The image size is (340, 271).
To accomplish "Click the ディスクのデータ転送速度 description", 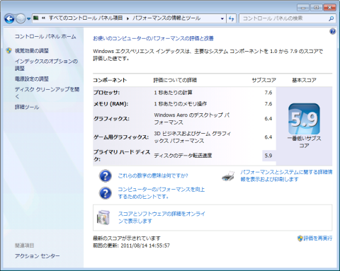I will click(x=183, y=156).
